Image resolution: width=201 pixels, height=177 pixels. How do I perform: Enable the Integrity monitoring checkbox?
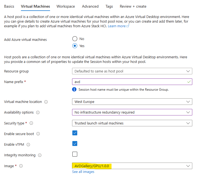(75, 154)
